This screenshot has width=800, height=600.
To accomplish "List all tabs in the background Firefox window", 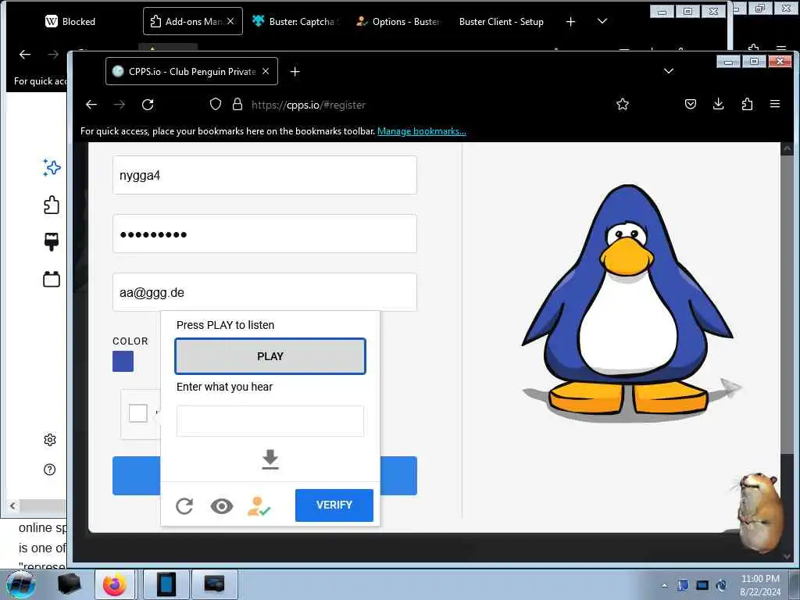I will (x=602, y=21).
